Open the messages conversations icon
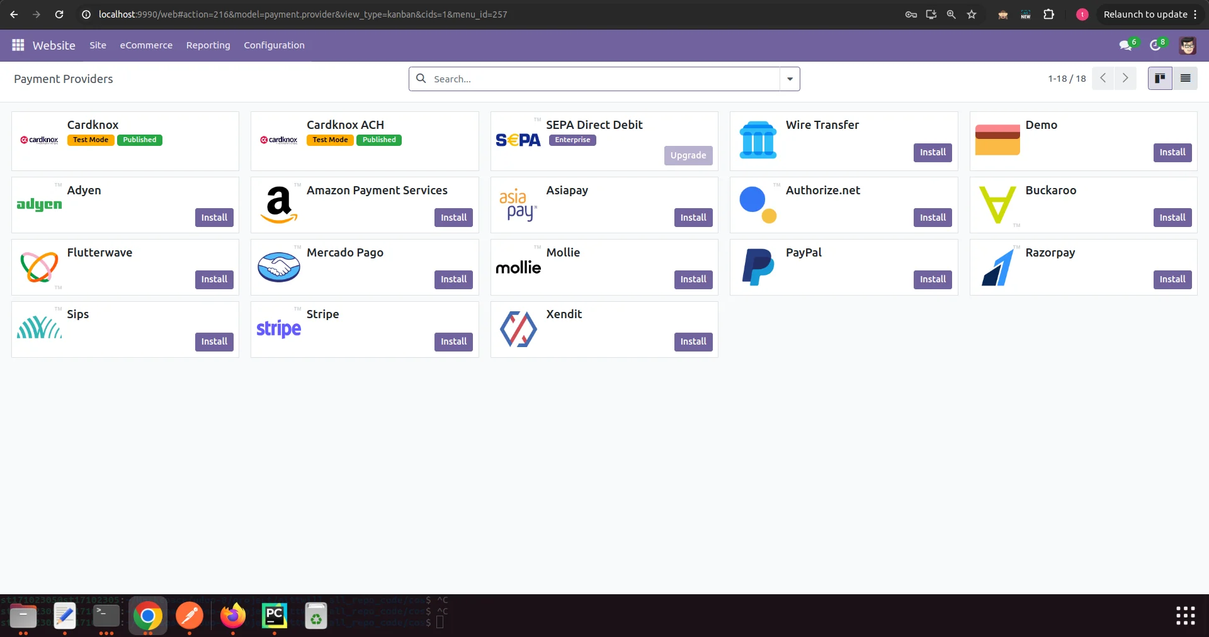1209x637 pixels. [1125, 45]
